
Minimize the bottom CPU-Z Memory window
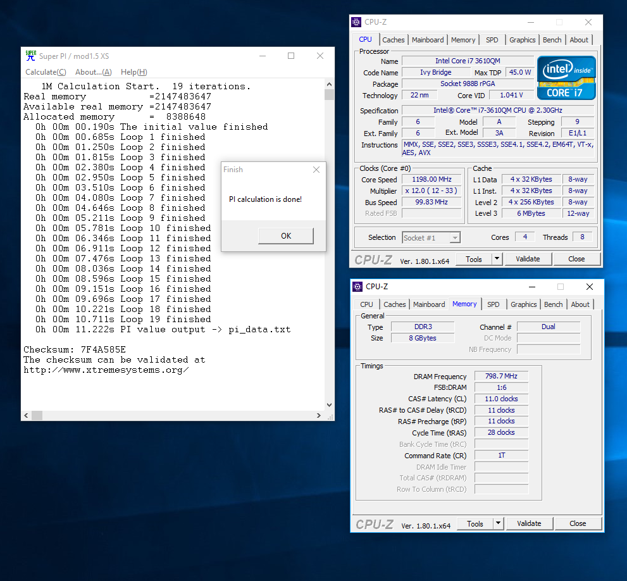point(532,287)
